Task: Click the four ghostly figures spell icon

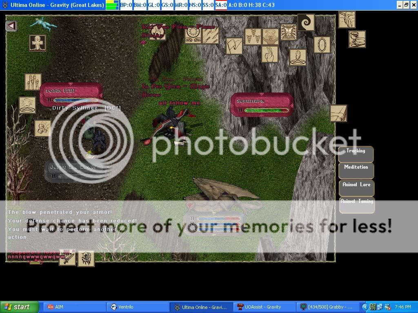Action: coord(33,82)
